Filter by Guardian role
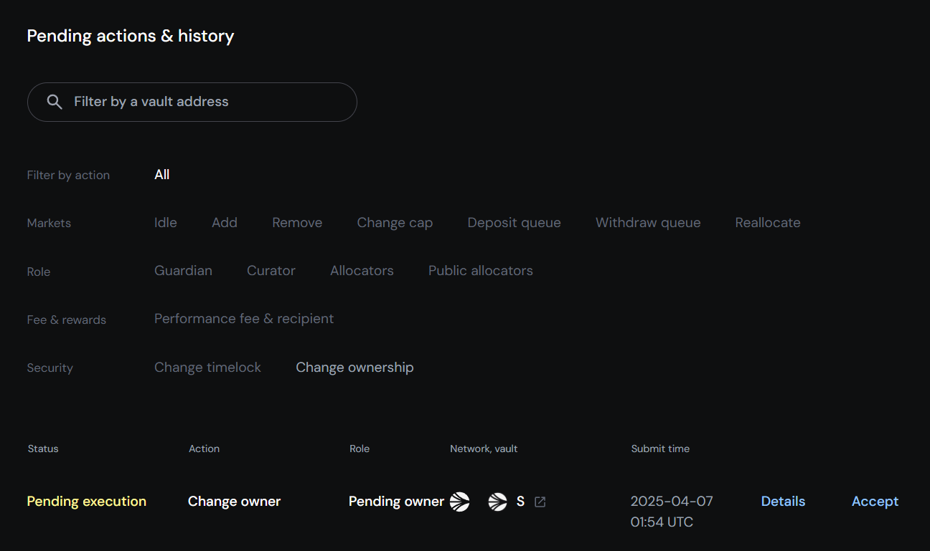 (183, 271)
